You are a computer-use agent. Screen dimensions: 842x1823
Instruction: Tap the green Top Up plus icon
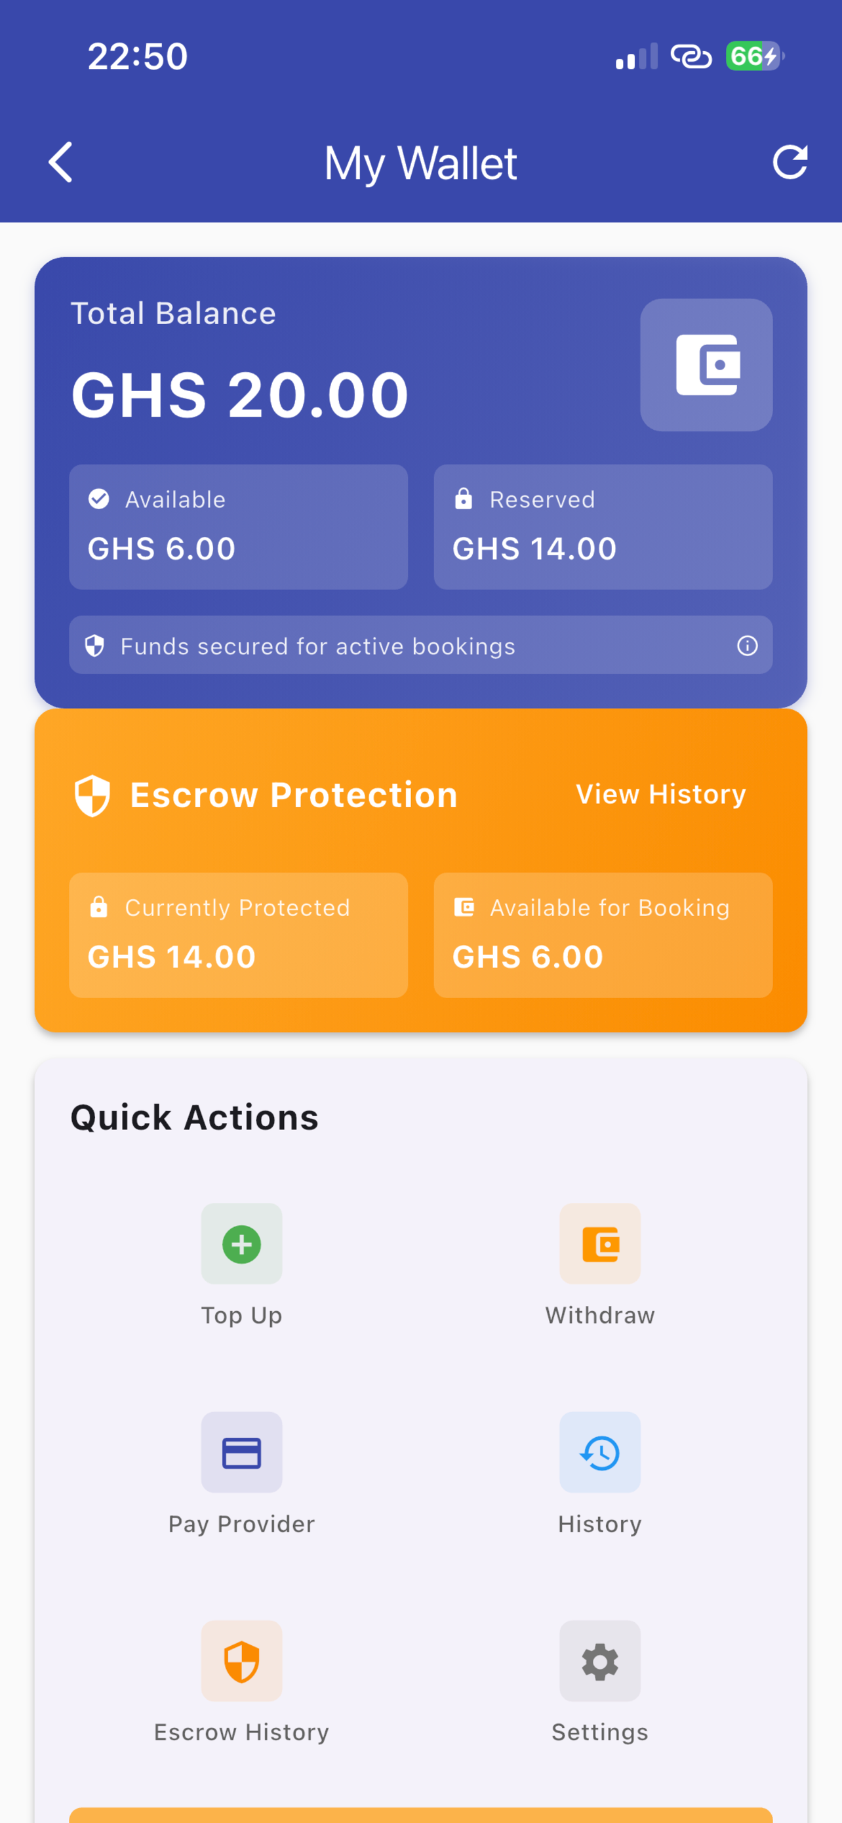242,1244
